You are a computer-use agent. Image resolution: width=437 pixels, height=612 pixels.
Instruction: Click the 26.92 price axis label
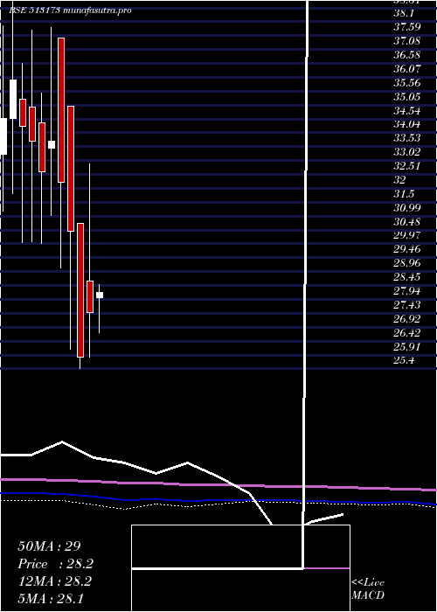[x=407, y=319]
